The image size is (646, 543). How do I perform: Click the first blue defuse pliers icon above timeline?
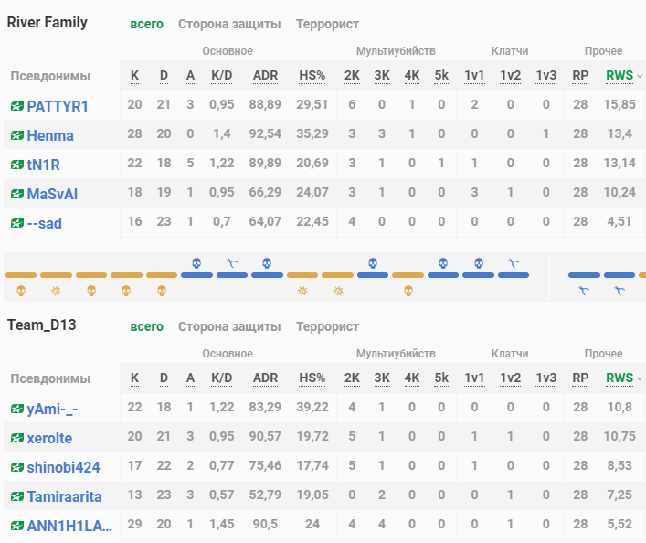click(x=232, y=263)
